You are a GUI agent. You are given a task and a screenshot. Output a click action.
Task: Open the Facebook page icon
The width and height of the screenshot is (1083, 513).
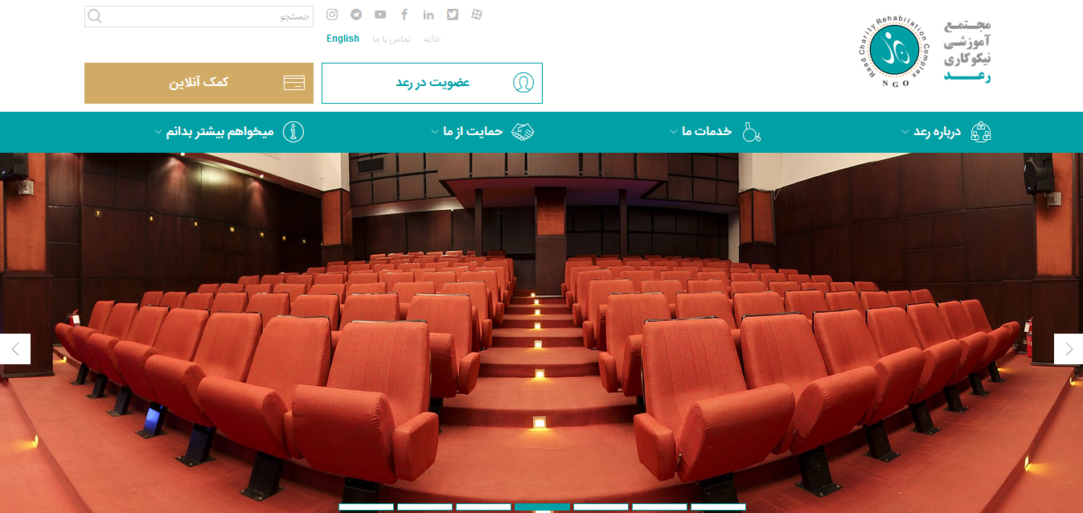click(404, 14)
